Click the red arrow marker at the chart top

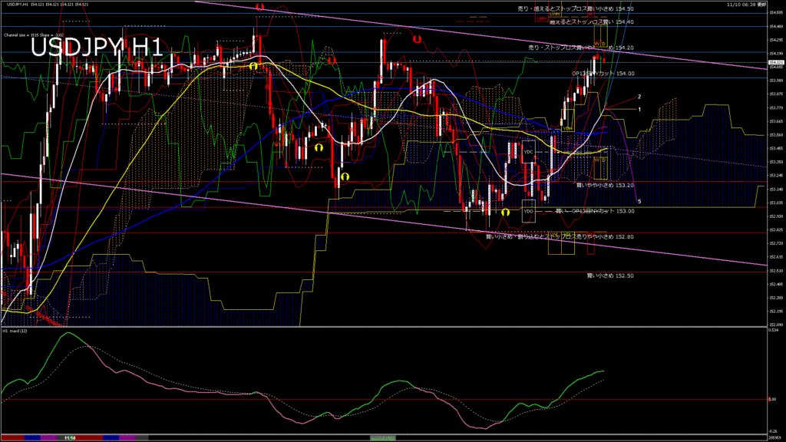click(x=260, y=7)
